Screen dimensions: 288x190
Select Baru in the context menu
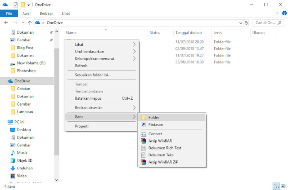(102, 117)
